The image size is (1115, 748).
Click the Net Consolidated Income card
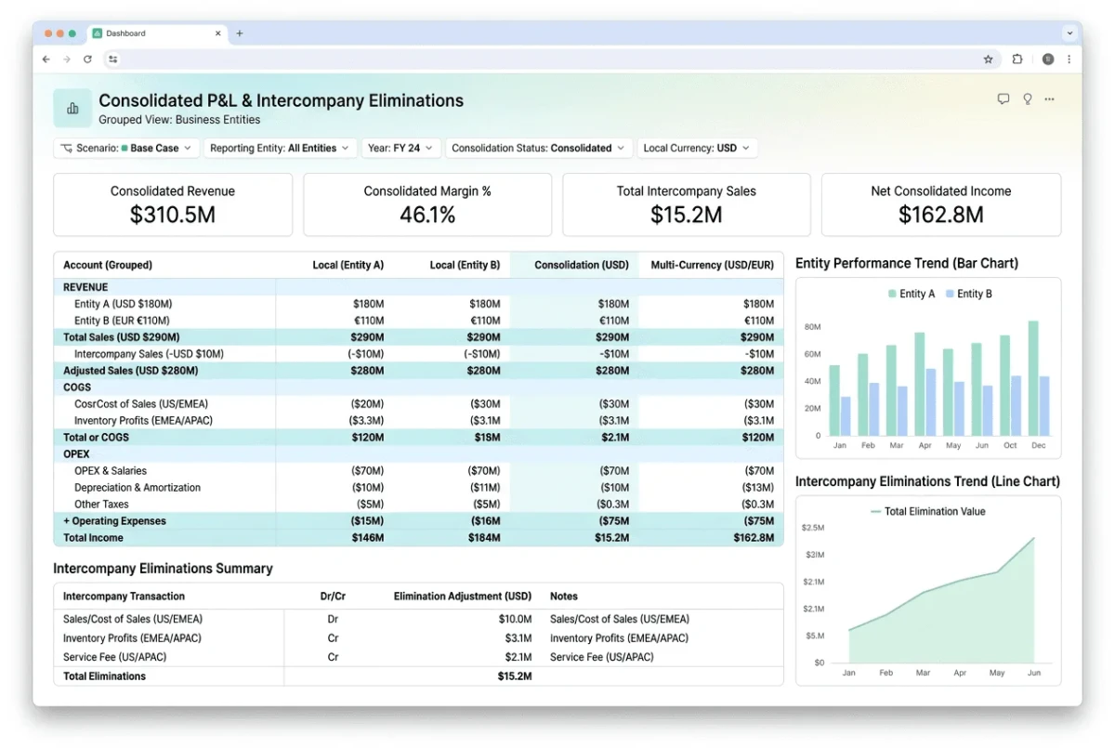pos(941,204)
